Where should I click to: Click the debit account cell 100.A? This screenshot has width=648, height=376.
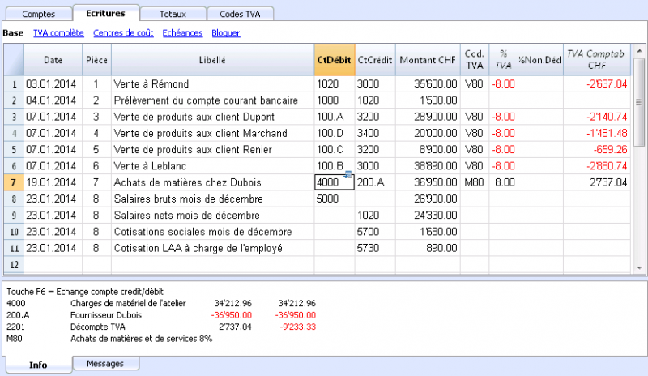(335, 117)
